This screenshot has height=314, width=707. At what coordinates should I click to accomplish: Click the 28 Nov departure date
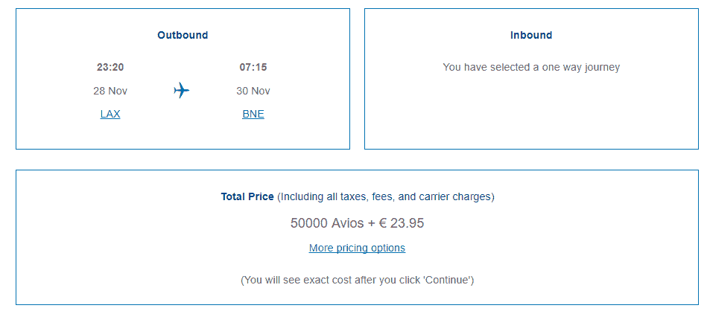[x=110, y=91]
